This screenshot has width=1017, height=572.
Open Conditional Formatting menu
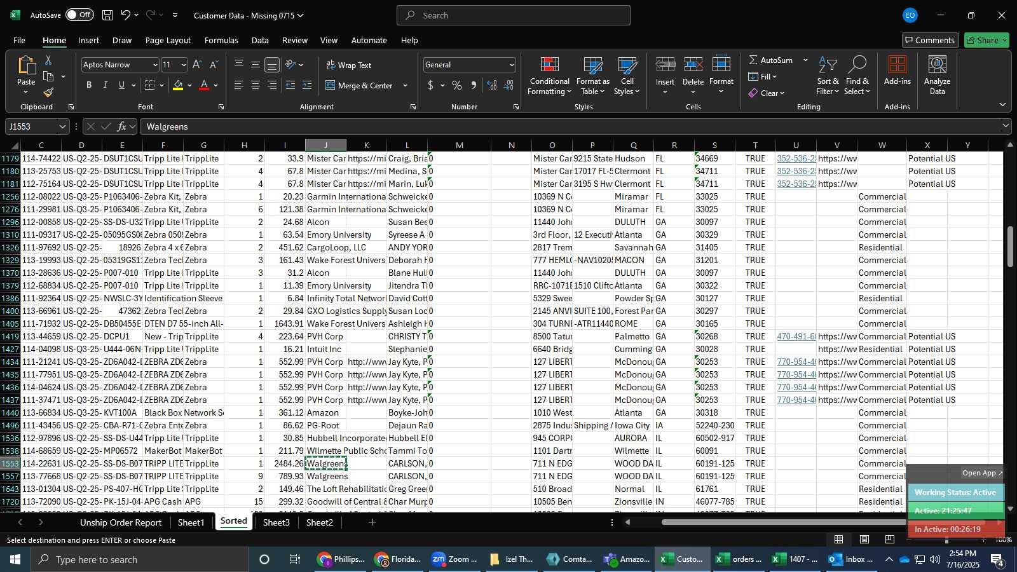pyautogui.click(x=549, y=76)
